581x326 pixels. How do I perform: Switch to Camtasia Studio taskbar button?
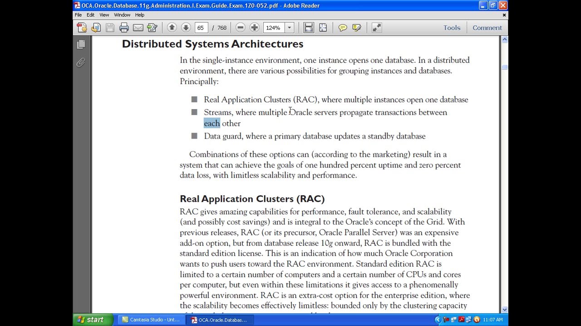[x=151, y=320]
